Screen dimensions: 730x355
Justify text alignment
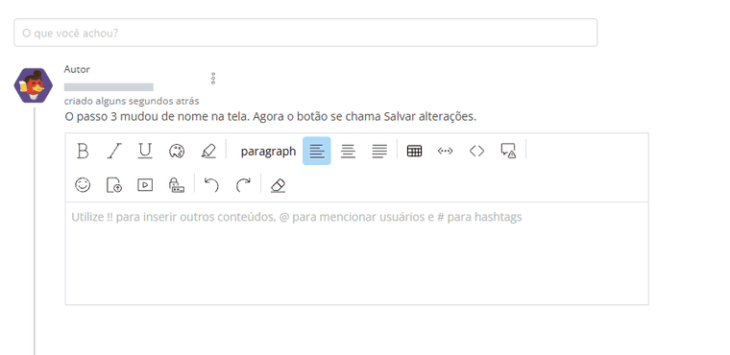[x=379, y=151]
